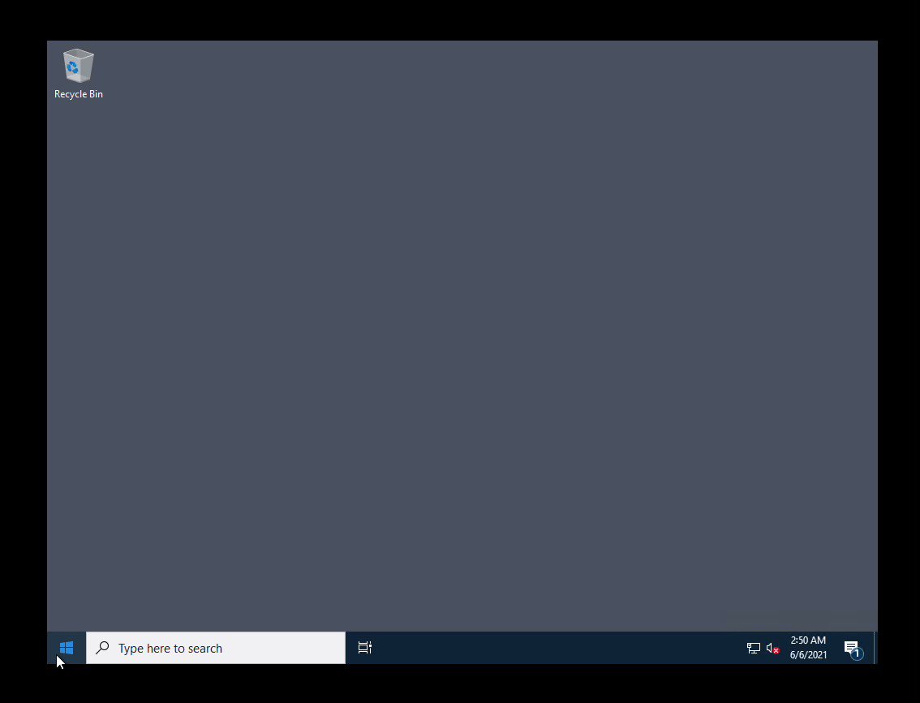
Task: Open Task View from the taskbar
Action: point(364,648)
